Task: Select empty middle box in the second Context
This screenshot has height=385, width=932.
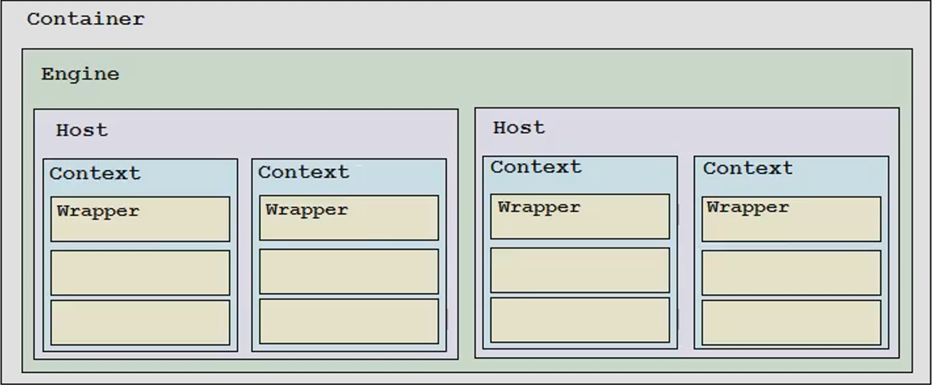Action: click(x=349, y=271)
